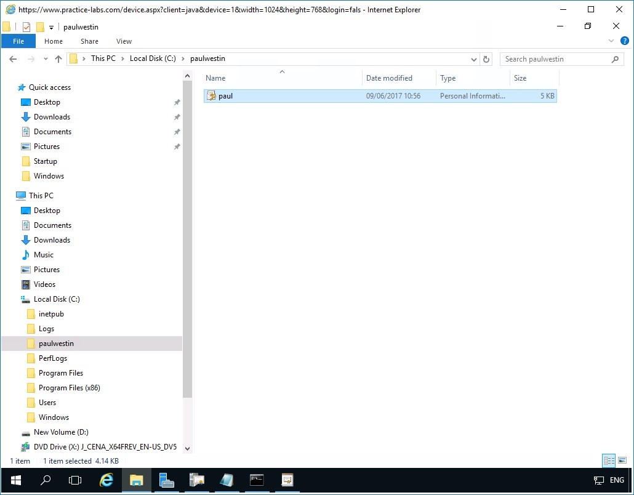Switch to Details view in status bar
The width and height of the screenshot is (634, 495).
click(608, 461)
